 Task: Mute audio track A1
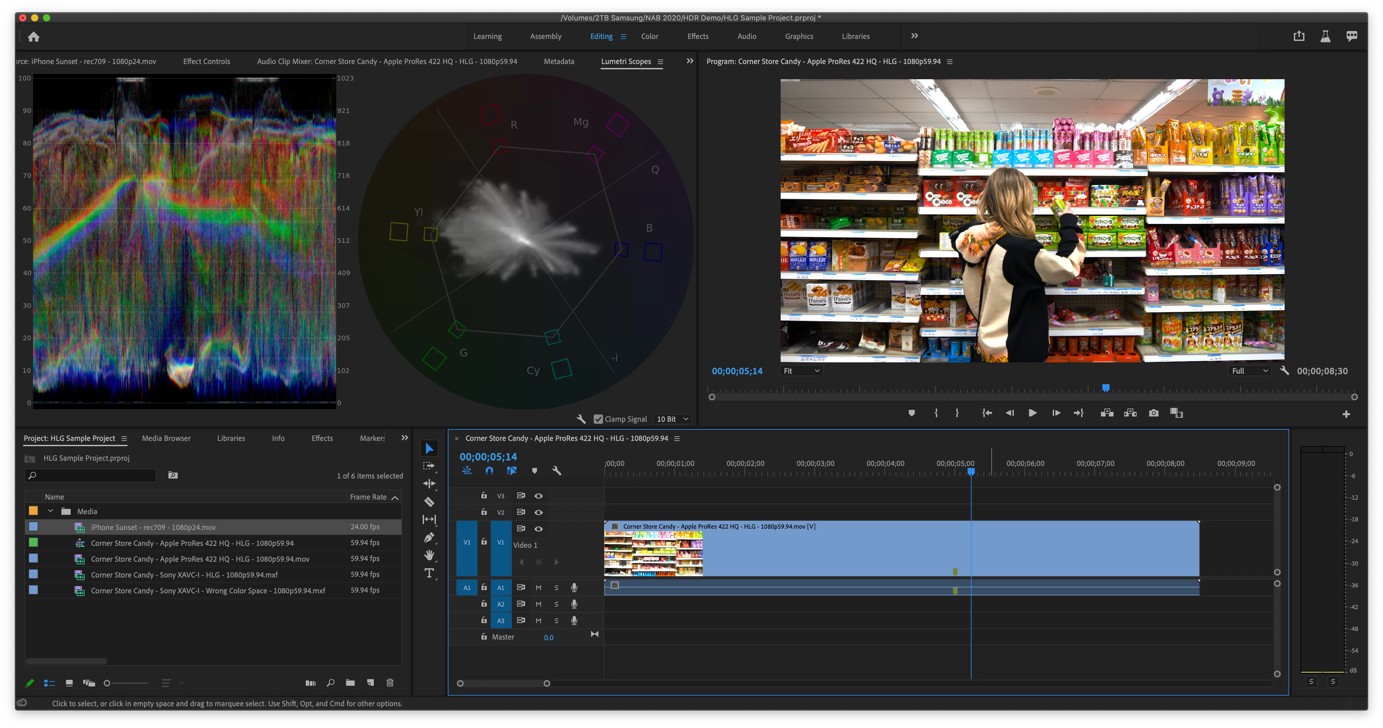539,587
